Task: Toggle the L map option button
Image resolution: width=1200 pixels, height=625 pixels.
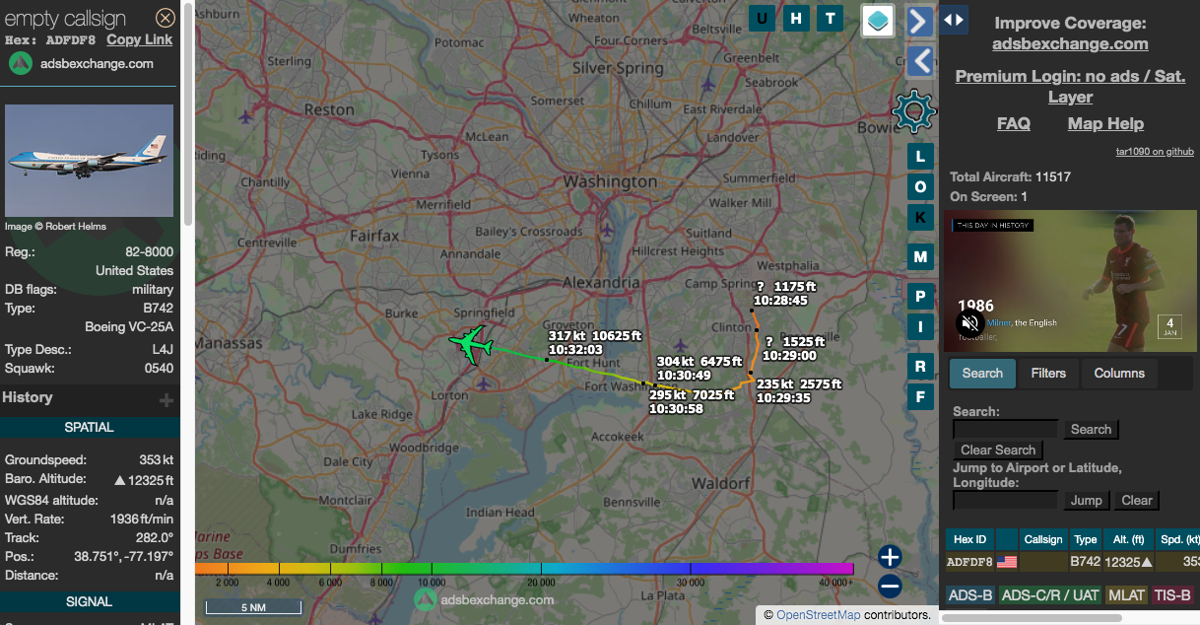Action: tap(920, 156)
